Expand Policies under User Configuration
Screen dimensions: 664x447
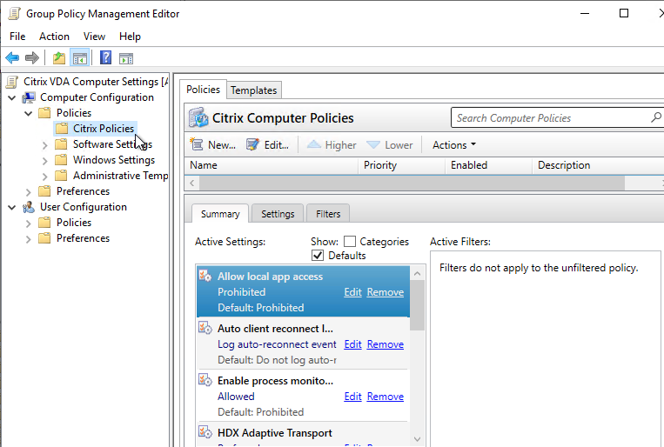tap(29, 223)
